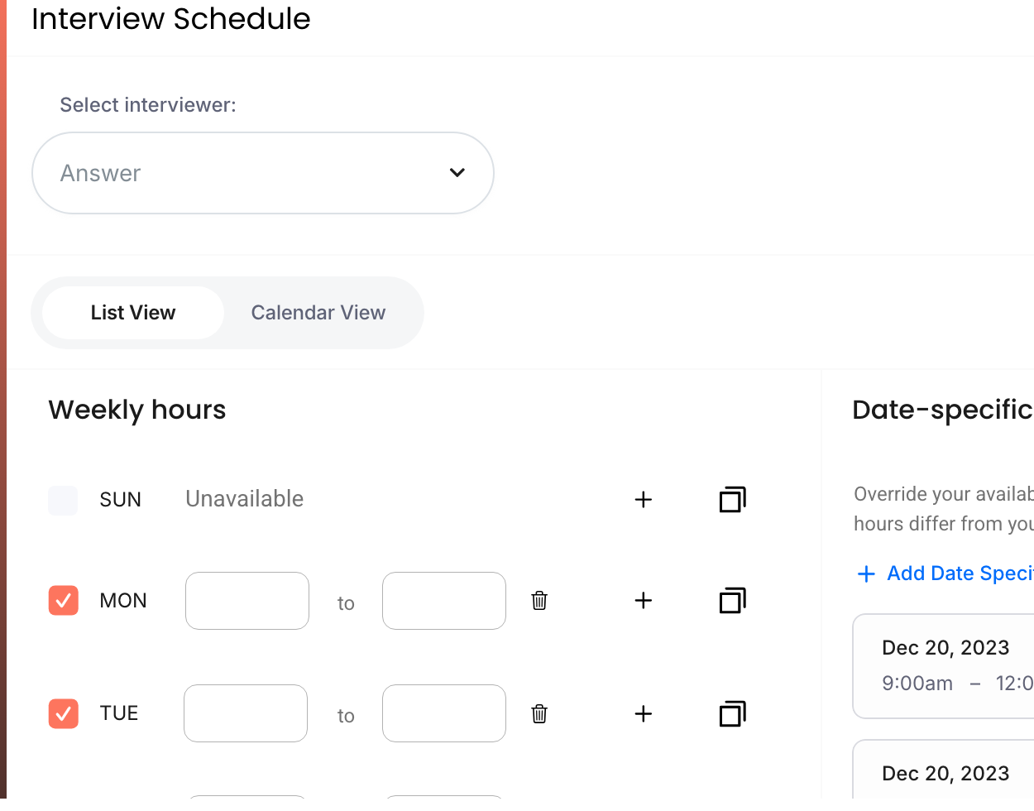
Task: Click the chevron arrow in interviewer dropdown
Action: click(457, 173)
